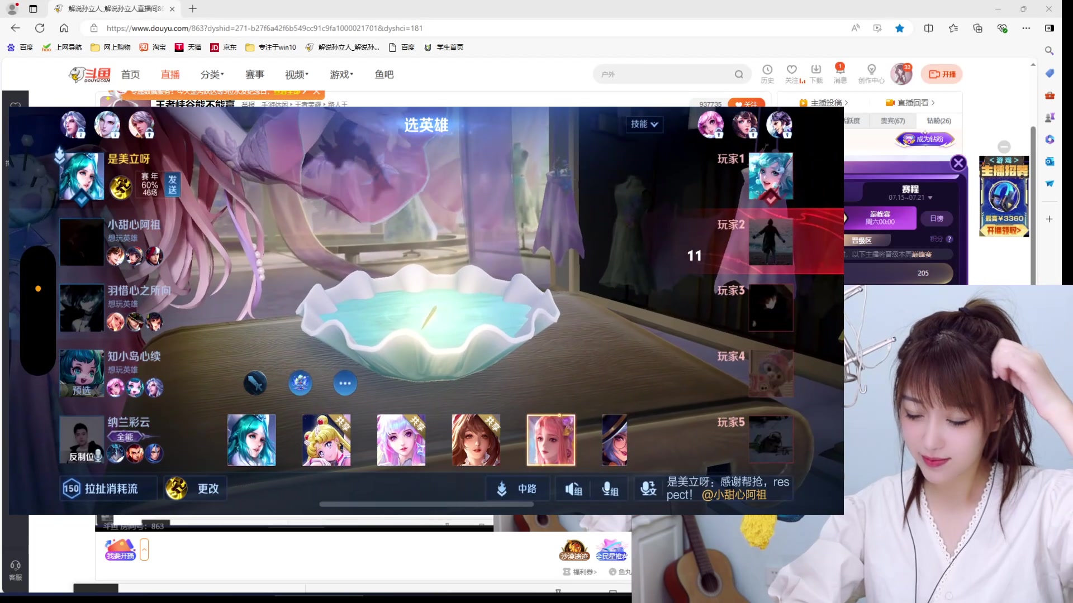Click the 150 拉扯消耗流 rune icon

click(72, 489)
